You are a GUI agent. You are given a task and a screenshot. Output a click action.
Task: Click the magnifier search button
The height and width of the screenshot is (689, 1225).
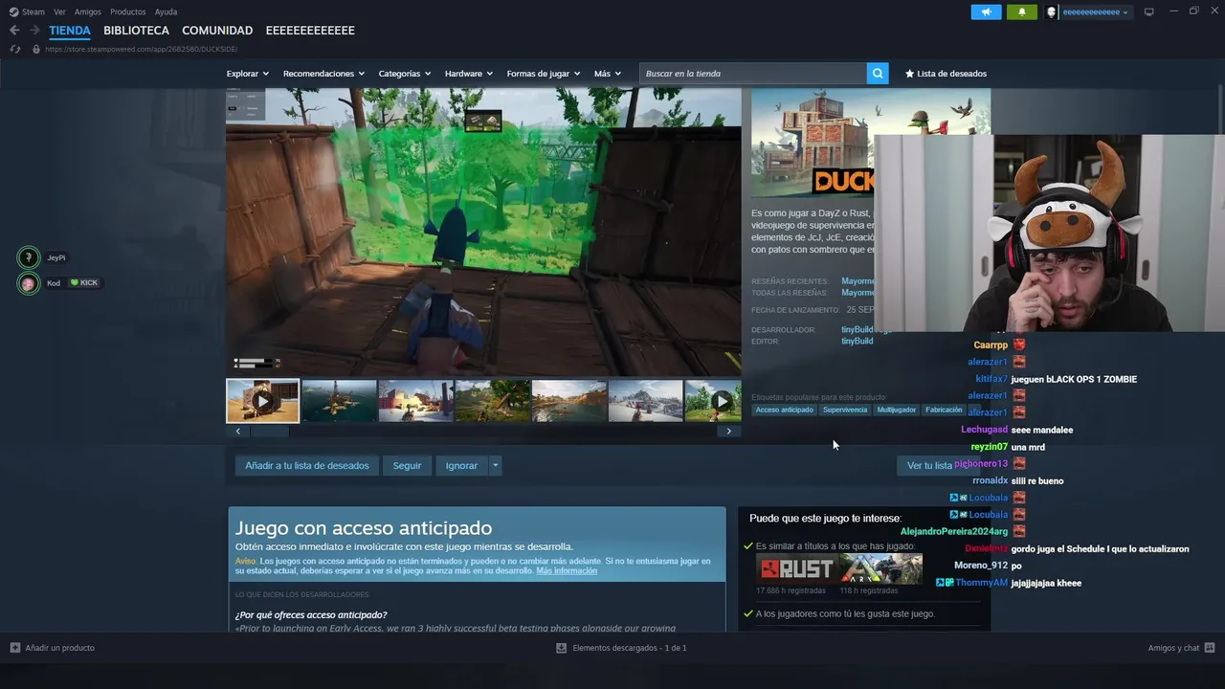(x=878, y=74)
